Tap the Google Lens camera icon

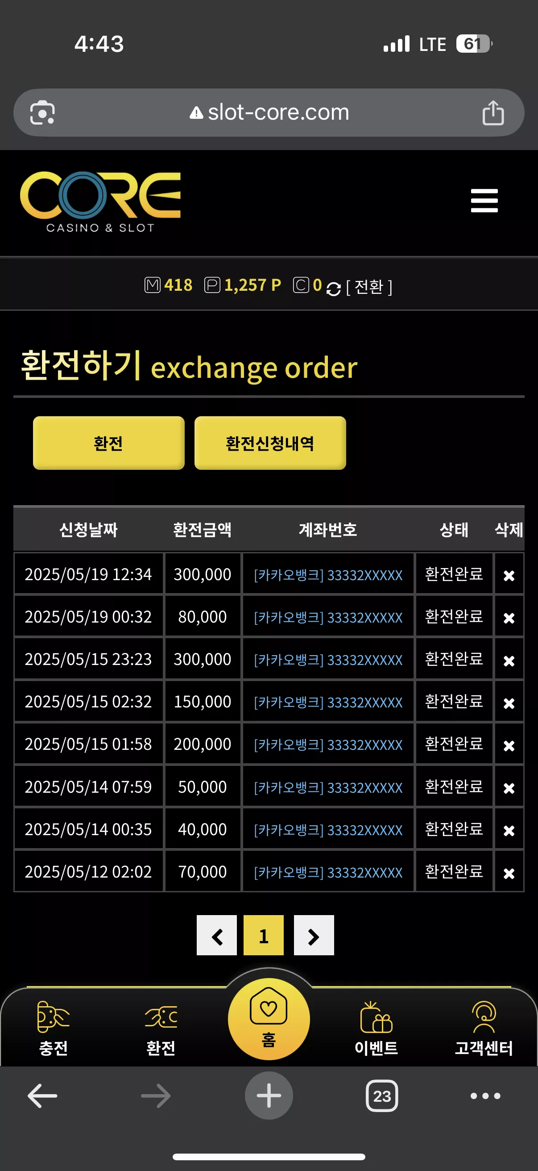click(42, 113)
